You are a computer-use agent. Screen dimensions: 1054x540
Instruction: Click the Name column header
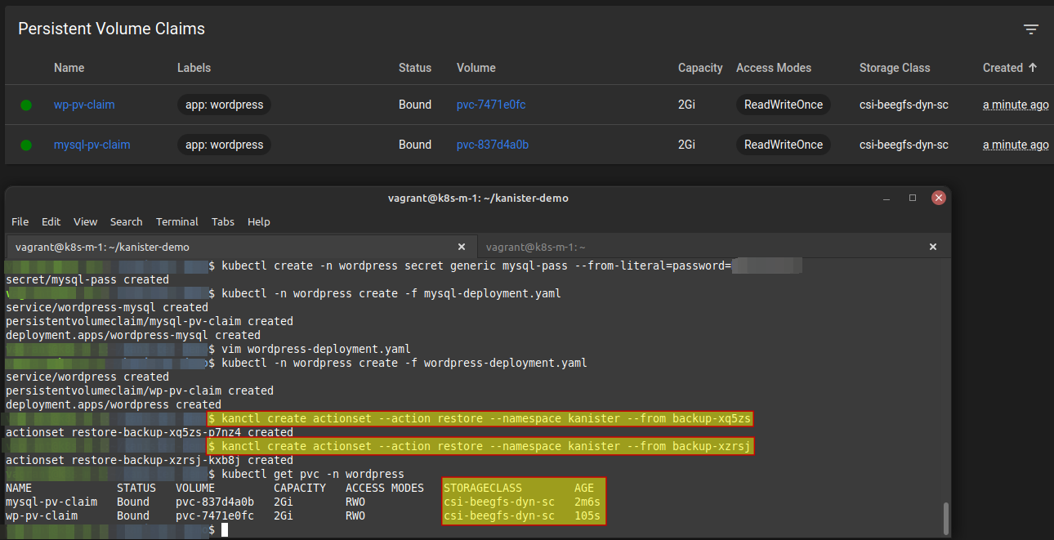pos(69,68)
